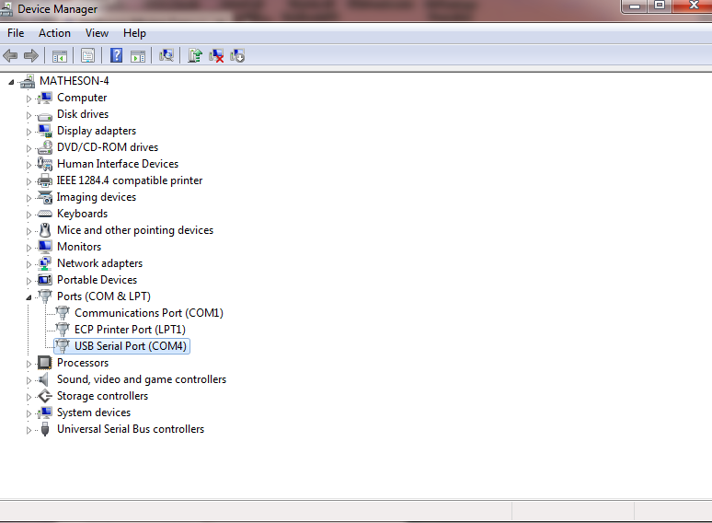The height and width of the screenshot is (523, 712).
Task: Select the Universal Serial Bus controllers icon
Action: pyautogui.click(x=45, y=429)
